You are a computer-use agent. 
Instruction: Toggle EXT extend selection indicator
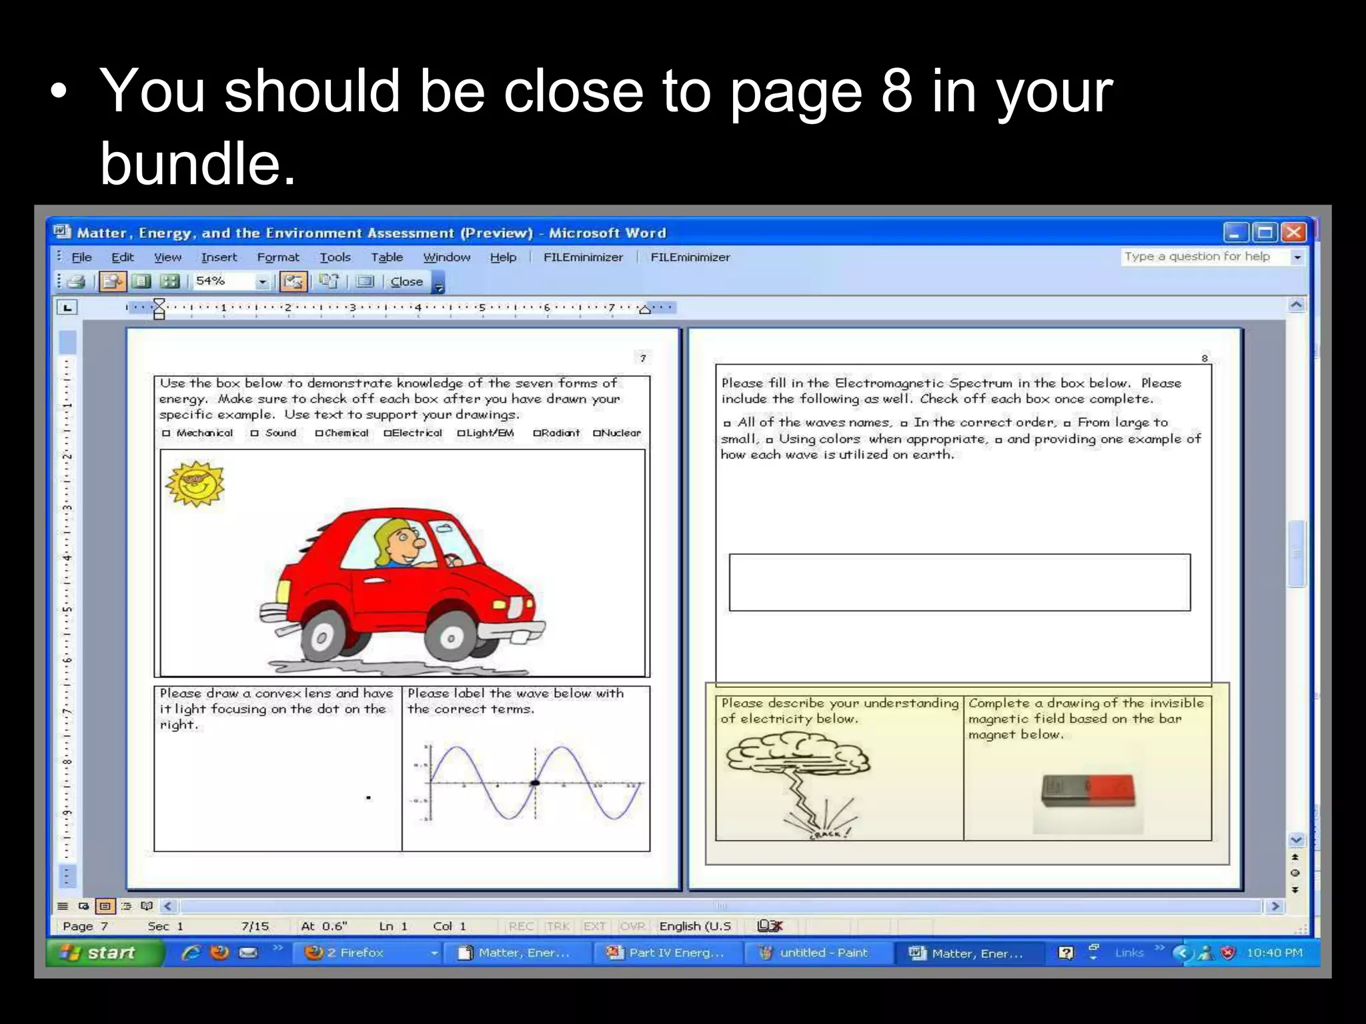594,926
